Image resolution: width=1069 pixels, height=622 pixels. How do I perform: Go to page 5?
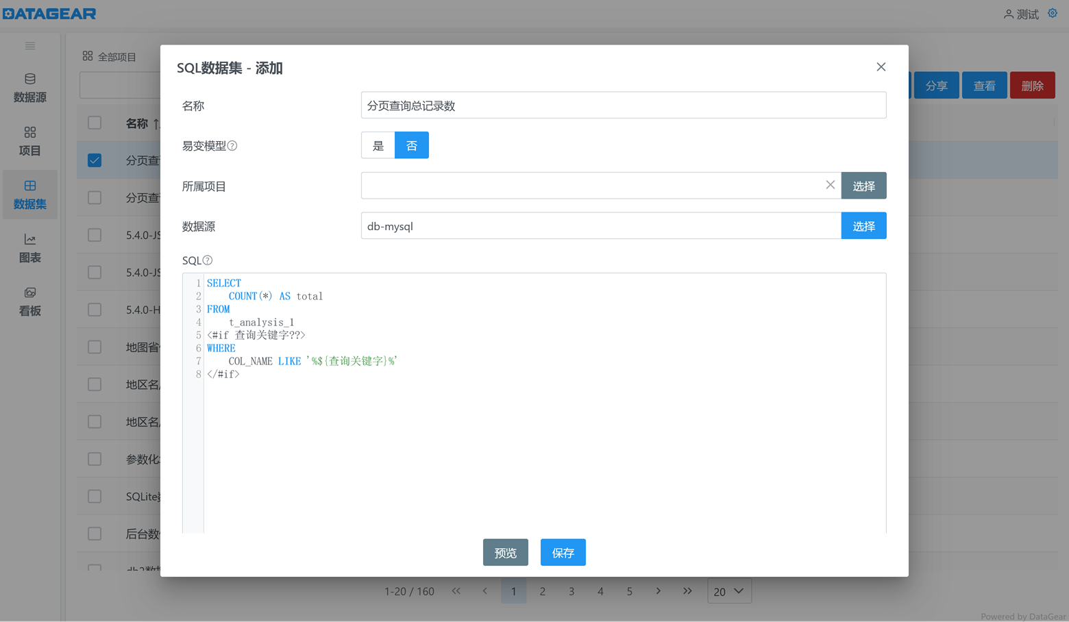coord(630,591)
